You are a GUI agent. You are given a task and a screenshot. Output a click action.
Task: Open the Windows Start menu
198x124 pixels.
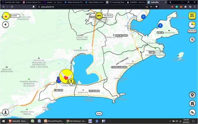tap(3, 121)
